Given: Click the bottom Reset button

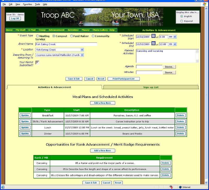Looking at the screenshot, I should 118,183.
